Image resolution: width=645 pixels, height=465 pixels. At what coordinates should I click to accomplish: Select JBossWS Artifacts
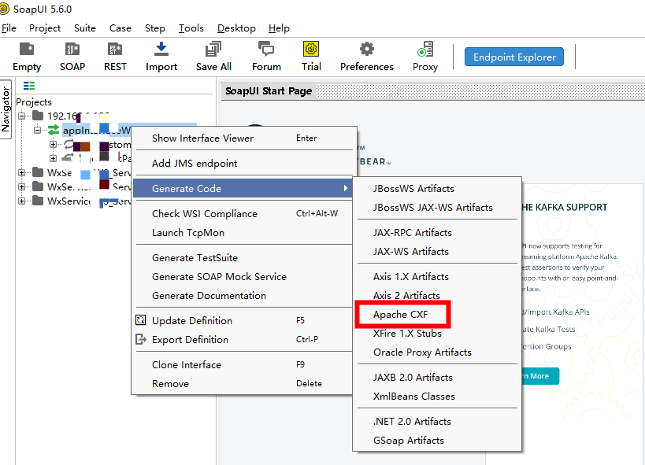[437, 189]
